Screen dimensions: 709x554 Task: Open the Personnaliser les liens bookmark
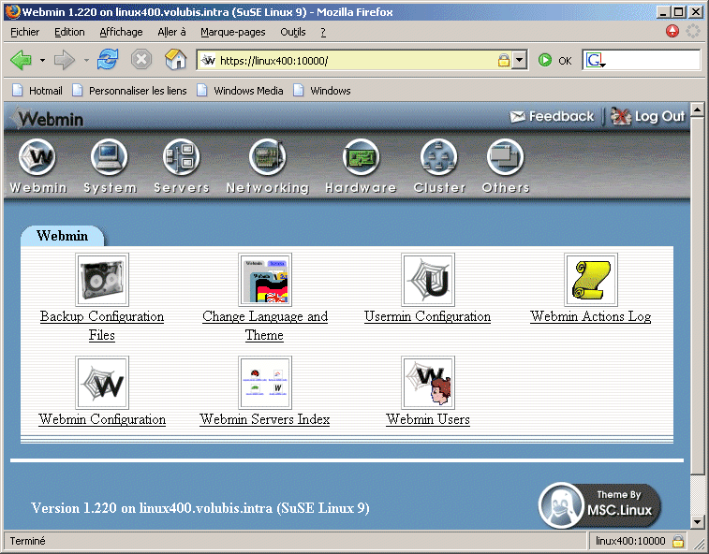130,91
